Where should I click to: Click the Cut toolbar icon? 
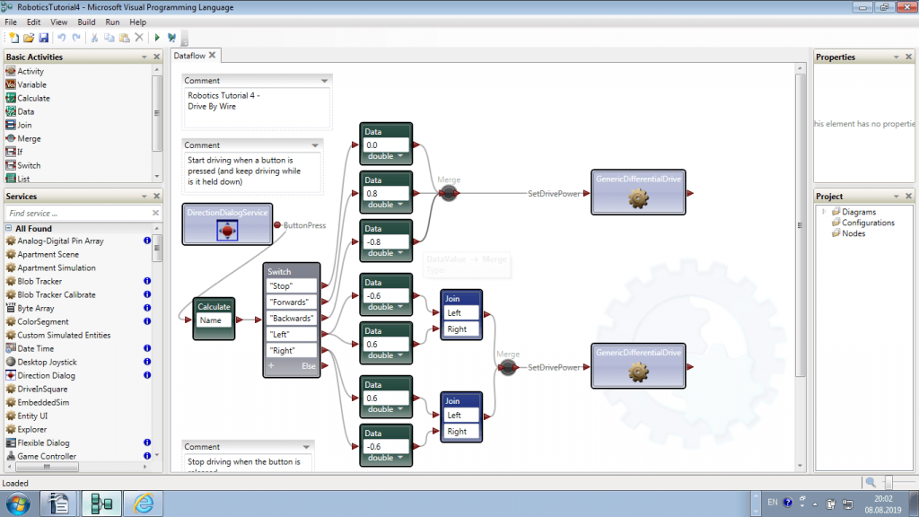click(93, 38)
